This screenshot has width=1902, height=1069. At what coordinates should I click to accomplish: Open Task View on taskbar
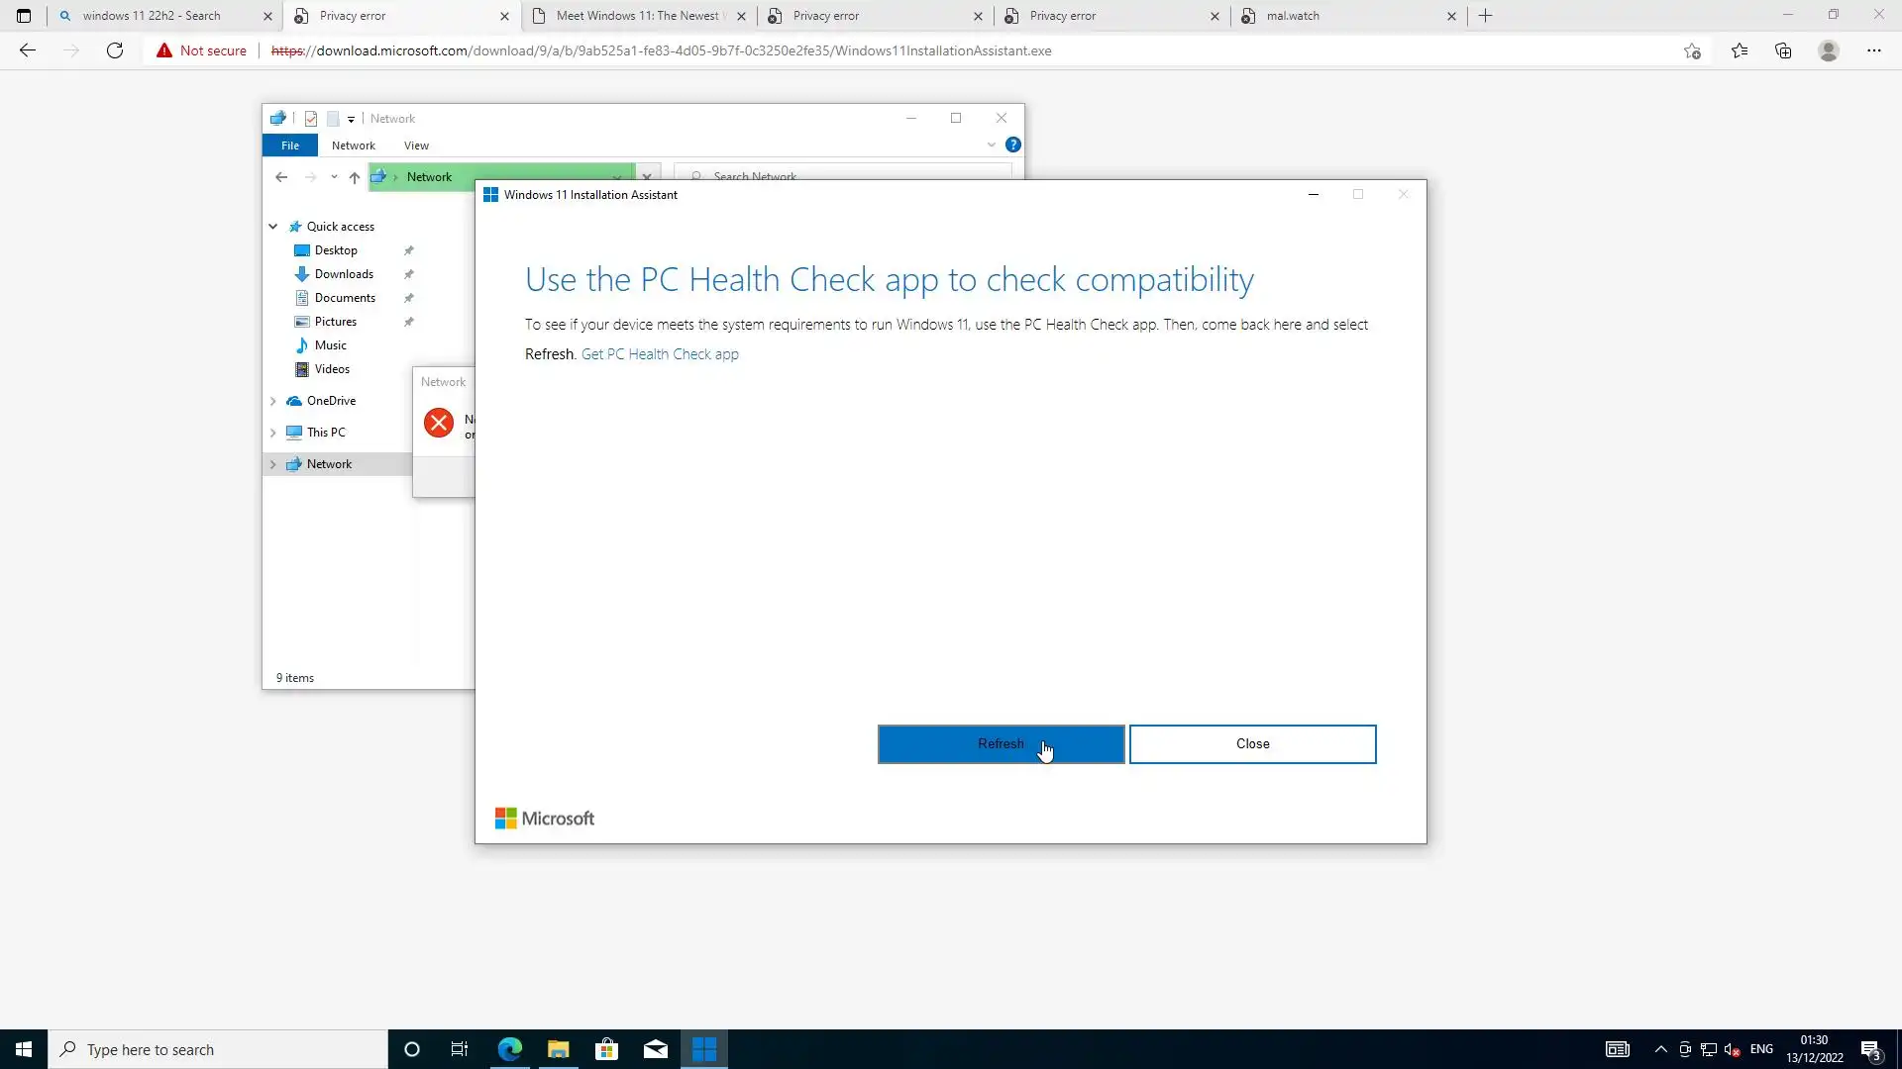(x=459, y=1049)
